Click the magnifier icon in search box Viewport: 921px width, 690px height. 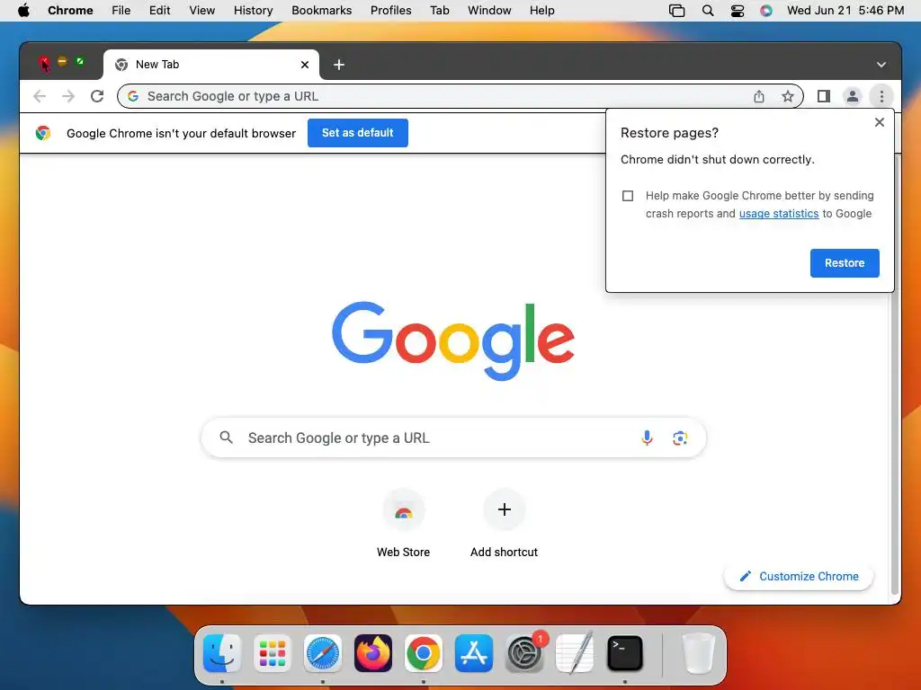[x=226, y=438]
